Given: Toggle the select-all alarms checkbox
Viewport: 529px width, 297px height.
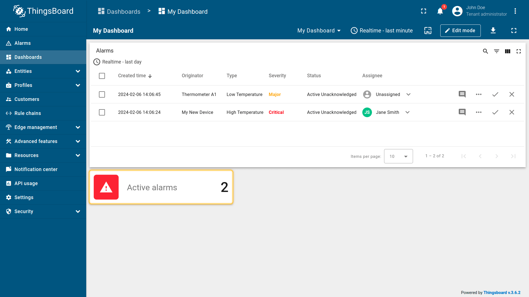Looking at the screenshot, I should pos(102,76).
